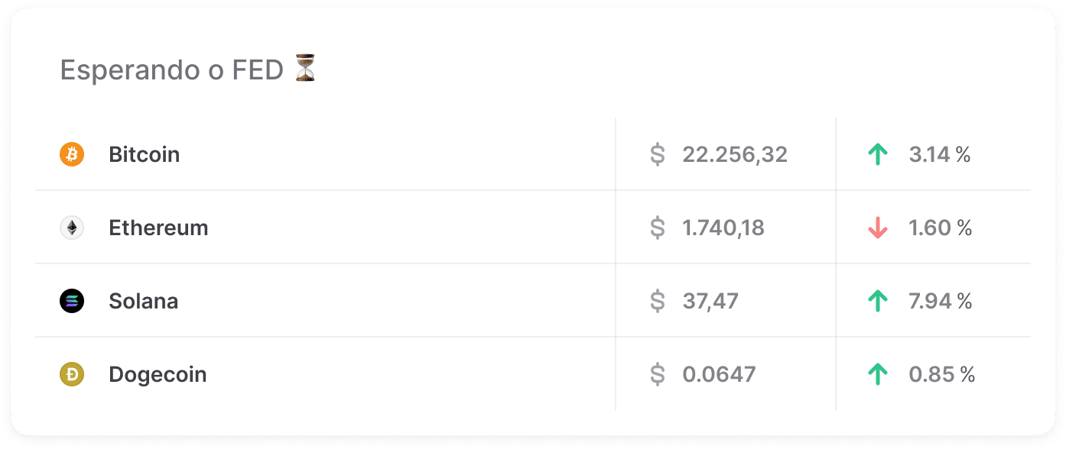
Task: Click the black Solana logo icon
Action: [72, 302]
